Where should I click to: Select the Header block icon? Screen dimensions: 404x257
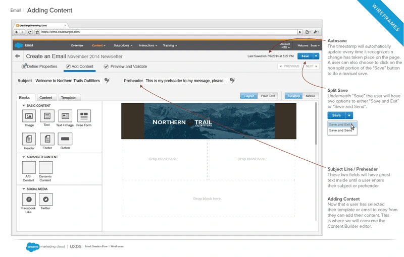[x=29, y=139]
